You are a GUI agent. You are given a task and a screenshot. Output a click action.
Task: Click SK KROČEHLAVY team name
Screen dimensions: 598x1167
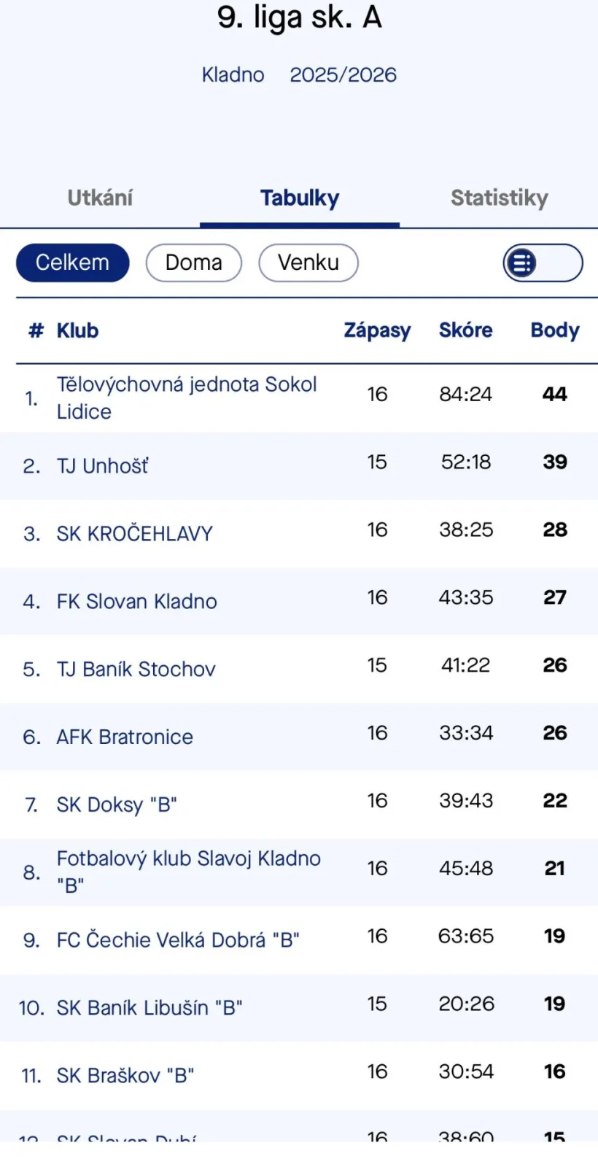(x=135, y=533)
